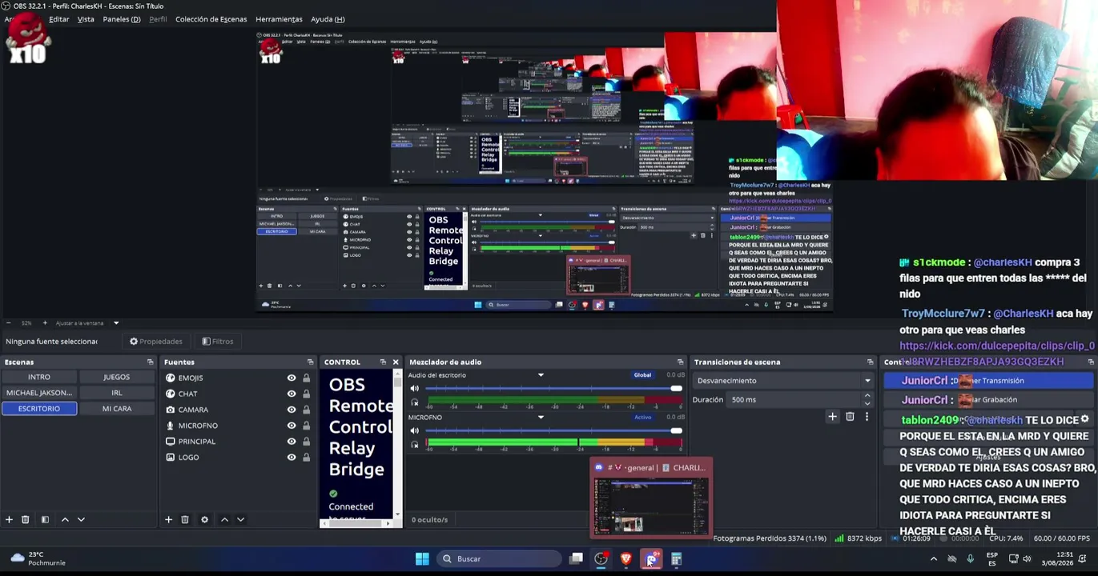1098x576 pixels.
Task: Expand Audio del escritorio options arrow
Action: (541, 375)
